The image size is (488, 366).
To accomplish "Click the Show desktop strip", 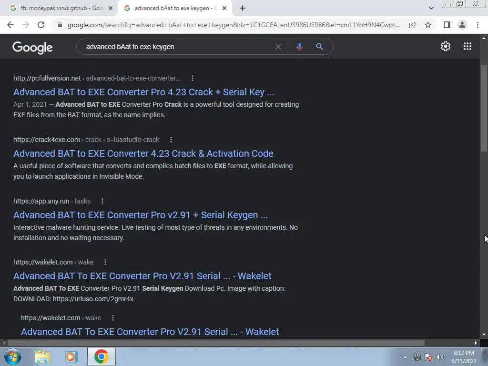I will (x=485, y=356).
